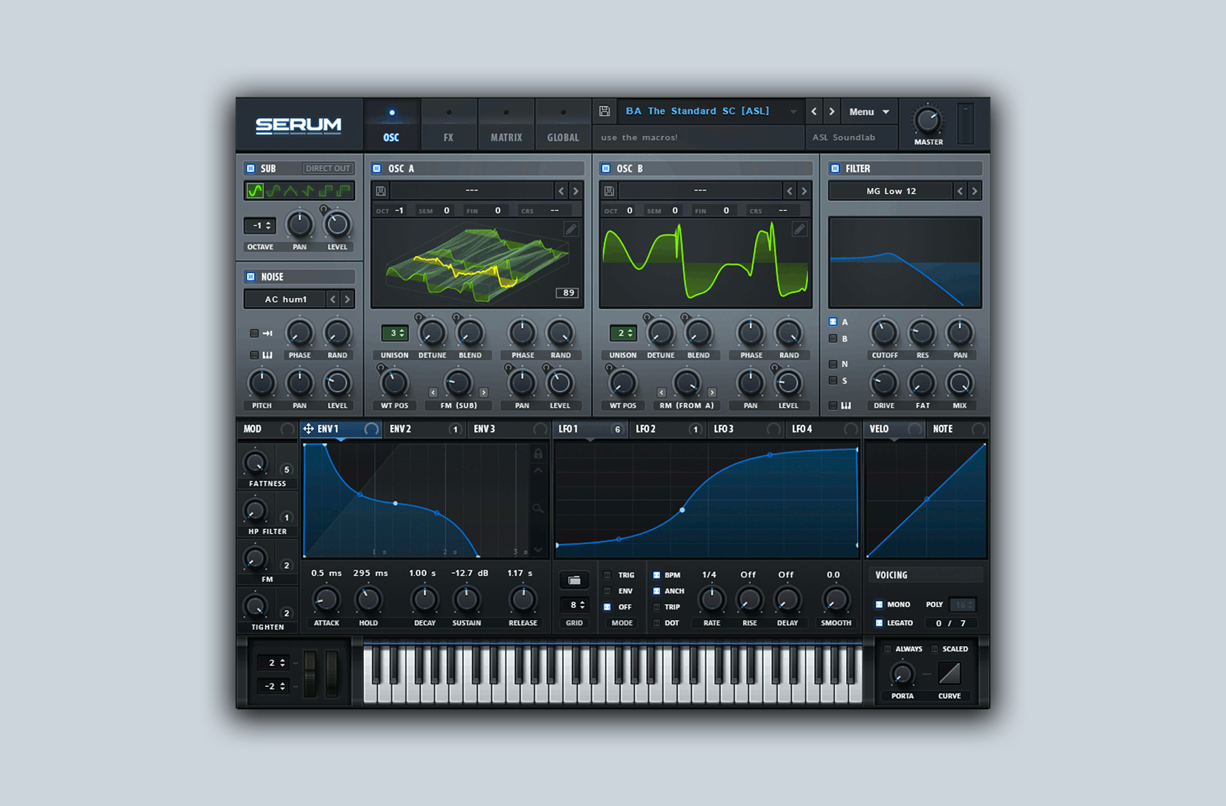Viewport: 1226px width, 806px height.
Task: Select previous OSC B wavetable arrow
Action: tap(789, 191)
